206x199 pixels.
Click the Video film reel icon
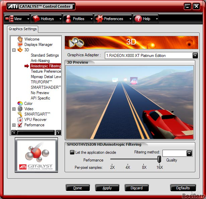pos(20,109)
